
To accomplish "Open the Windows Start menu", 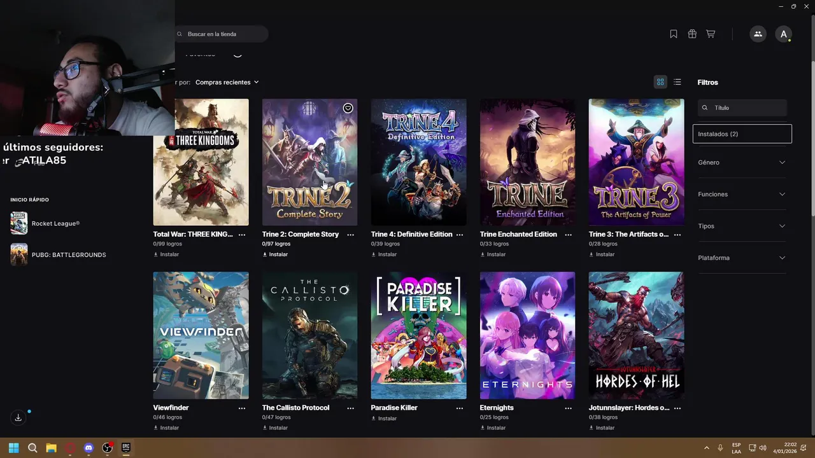I will click(13, 448).
